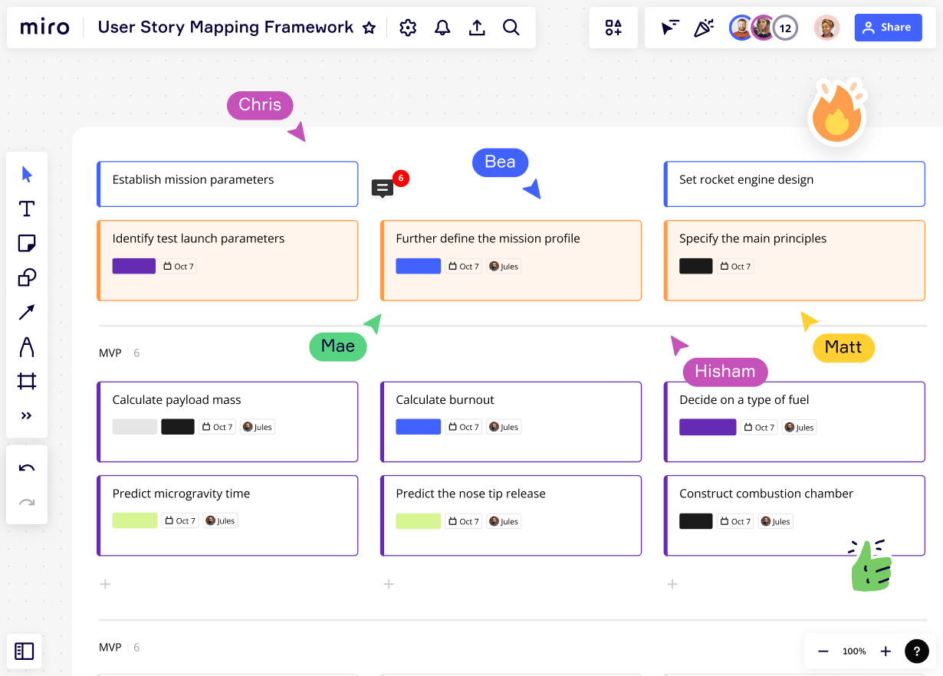Select the frame tool

pyautogui.click(x=26, y=381)
